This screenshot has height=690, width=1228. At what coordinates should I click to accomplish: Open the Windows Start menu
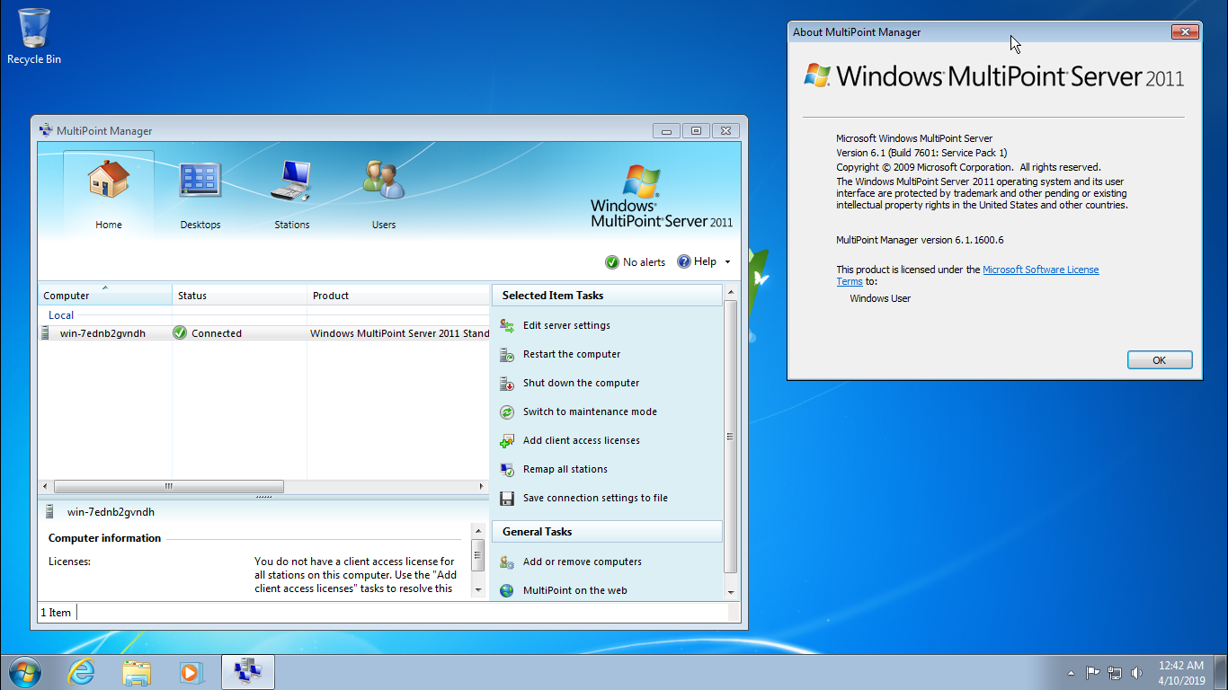pyautogui.click(x=23, y=672)
